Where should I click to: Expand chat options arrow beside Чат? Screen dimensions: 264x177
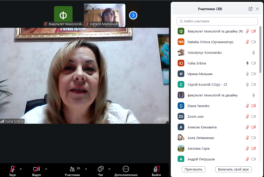coord(109,169)
